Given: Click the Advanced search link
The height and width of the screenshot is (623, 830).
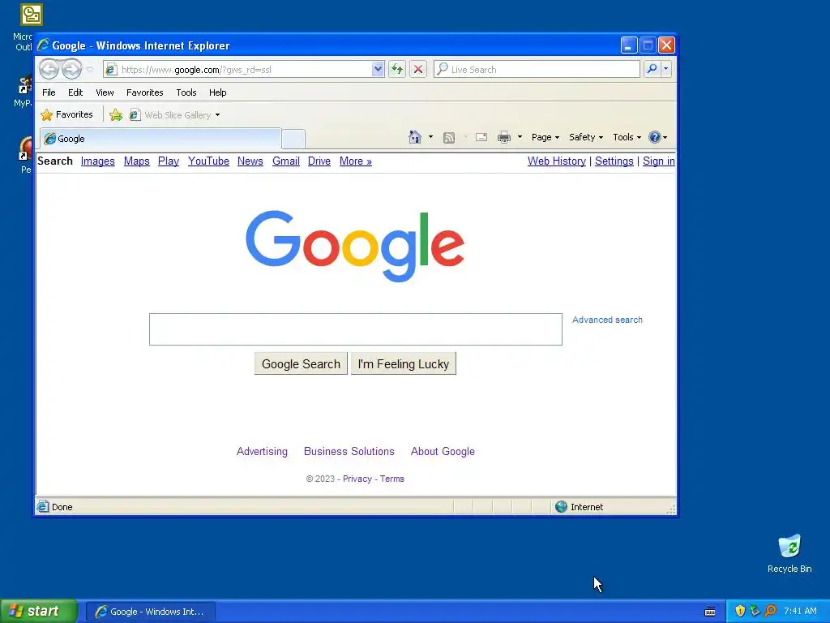Looking at the screenshot, I should pyautogui.click(x=607, y=320).
